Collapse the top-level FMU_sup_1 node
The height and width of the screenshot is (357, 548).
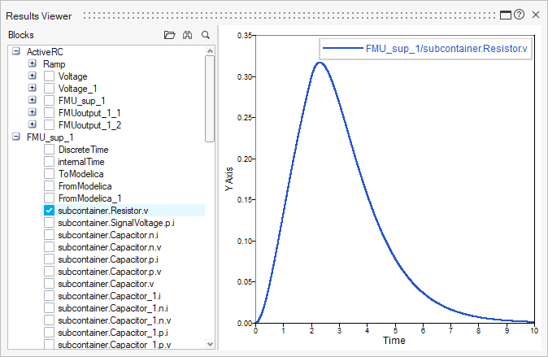(16, 137)
